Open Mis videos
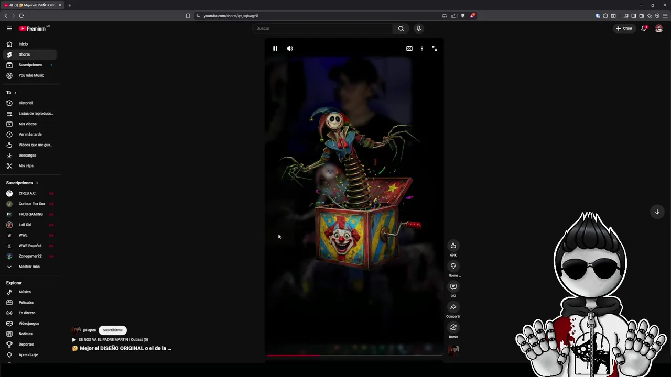The image size is (671, 377). tap(29, 124)
